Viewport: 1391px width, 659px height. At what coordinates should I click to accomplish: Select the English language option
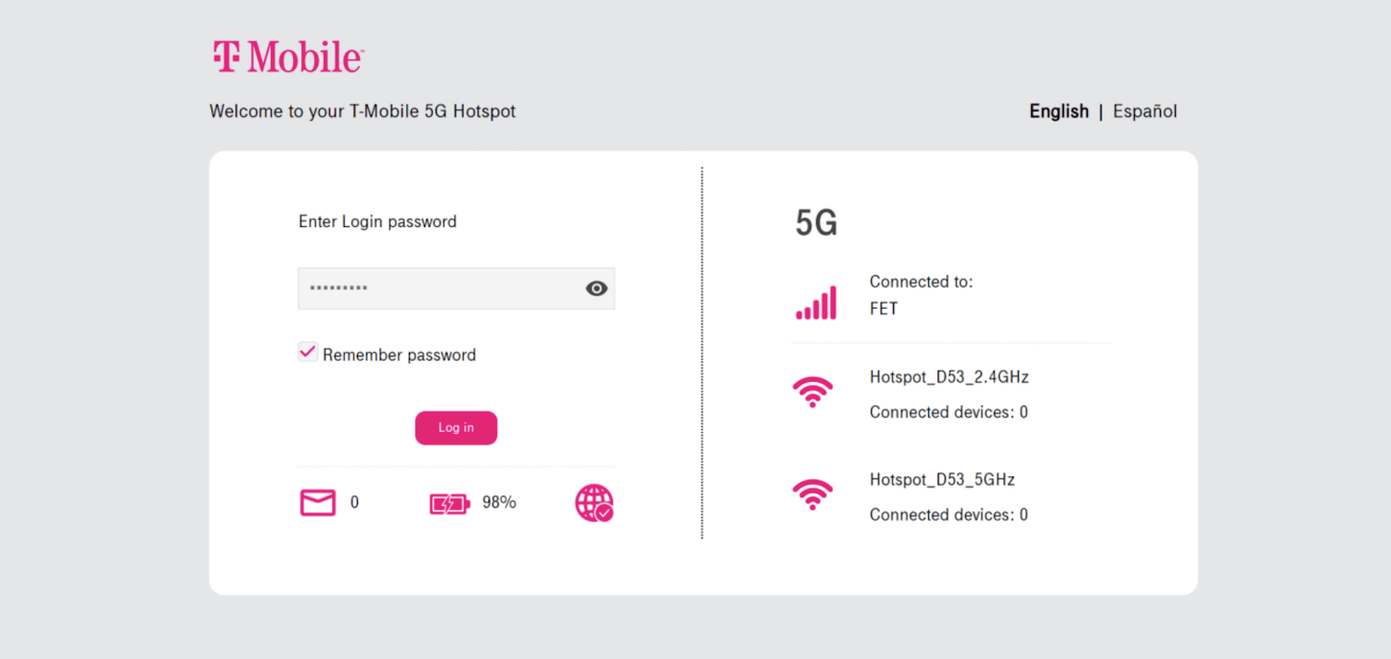point(1059,111)
